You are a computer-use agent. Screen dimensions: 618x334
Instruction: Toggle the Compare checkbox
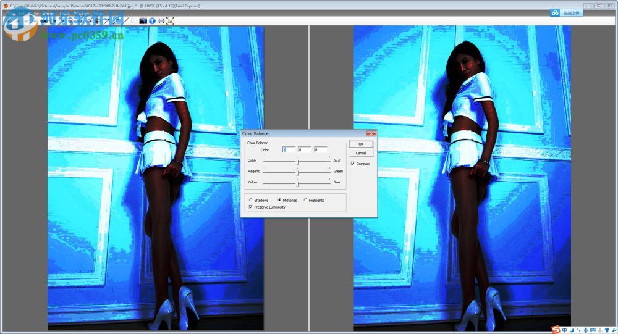click(x=352, y=164)
